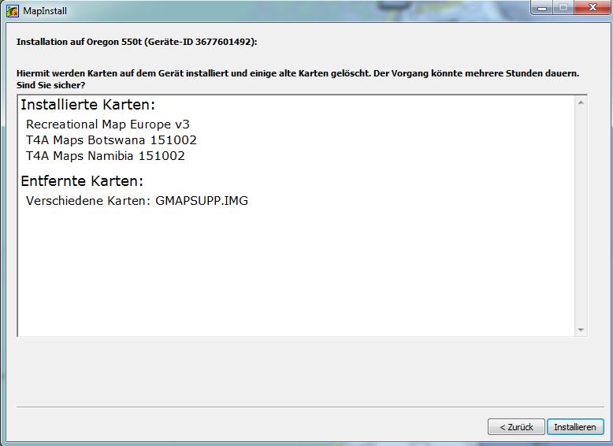Click the scroll down arrow in map list

pyautogui.click(x=581, y=330)
